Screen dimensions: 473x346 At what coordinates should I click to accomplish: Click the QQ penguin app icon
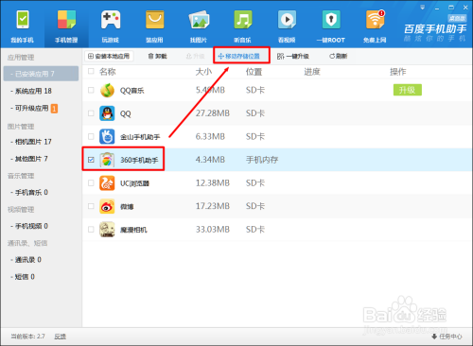click(x=107, y=113)
